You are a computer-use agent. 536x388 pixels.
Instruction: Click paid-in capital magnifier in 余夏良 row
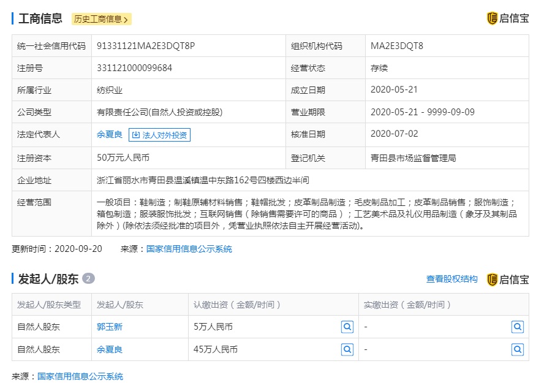518,349
